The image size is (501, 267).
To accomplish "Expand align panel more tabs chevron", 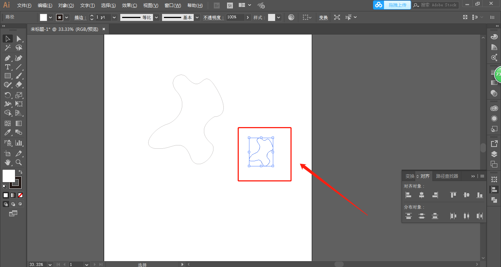I will click(473, 176).
